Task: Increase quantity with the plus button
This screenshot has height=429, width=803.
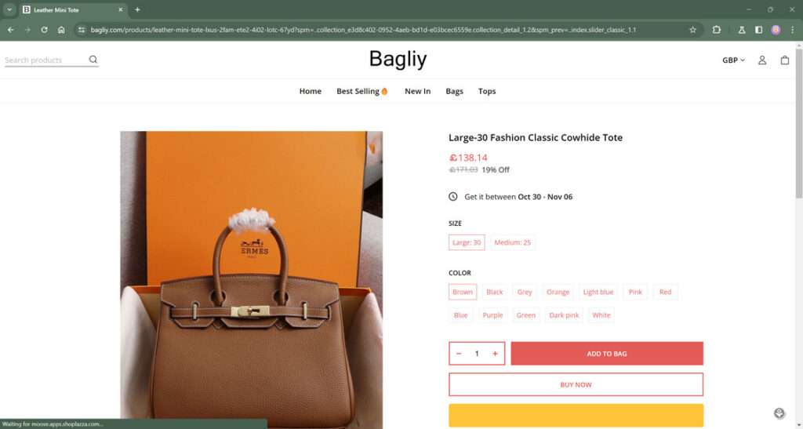Action: (495, 353)
